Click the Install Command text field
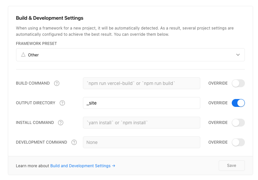The width and height of the screenshot is (258, 180). tap(141, 123)
